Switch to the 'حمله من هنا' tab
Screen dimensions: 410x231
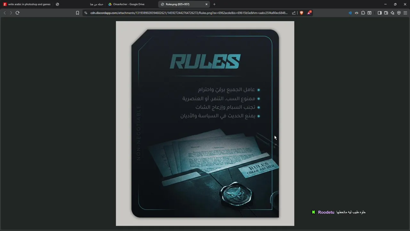coord(96,4)
